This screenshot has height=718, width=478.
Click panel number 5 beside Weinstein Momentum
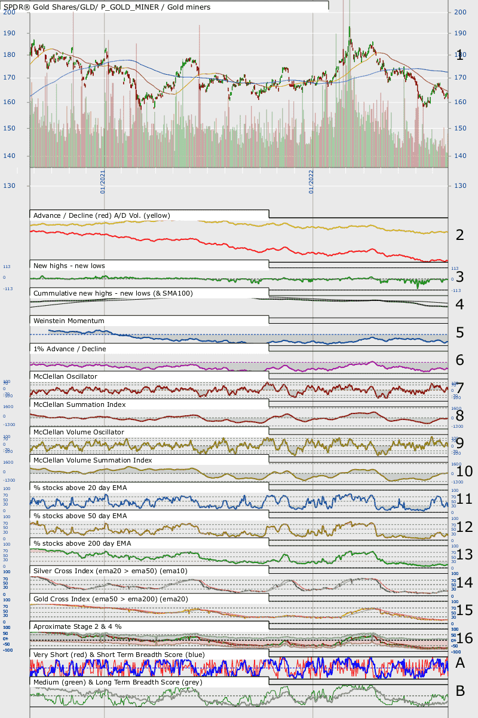tap(459, 331)
